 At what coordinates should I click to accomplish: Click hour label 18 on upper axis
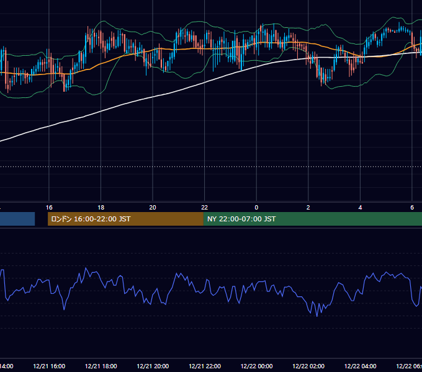101,208
